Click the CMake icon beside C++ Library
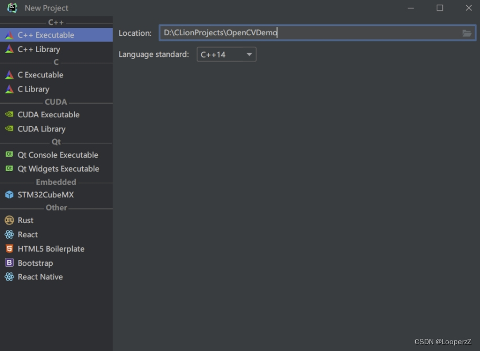Image resolution: width=480 pixels, height=351 pixels. [9, 49]
